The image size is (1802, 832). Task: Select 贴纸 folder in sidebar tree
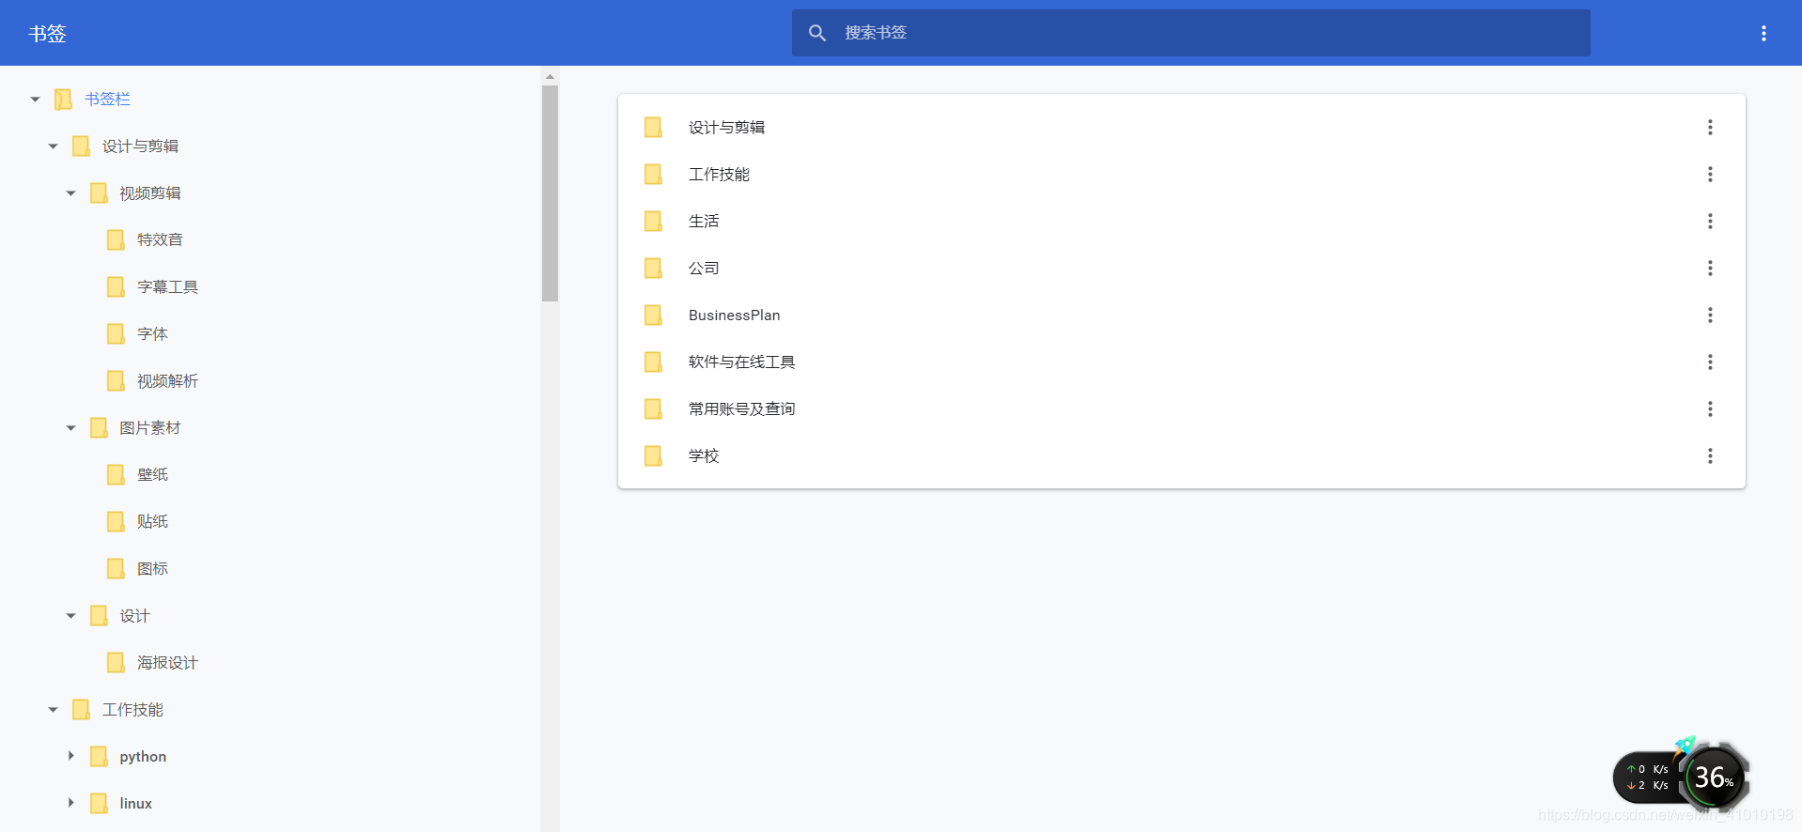click(152, 521)
